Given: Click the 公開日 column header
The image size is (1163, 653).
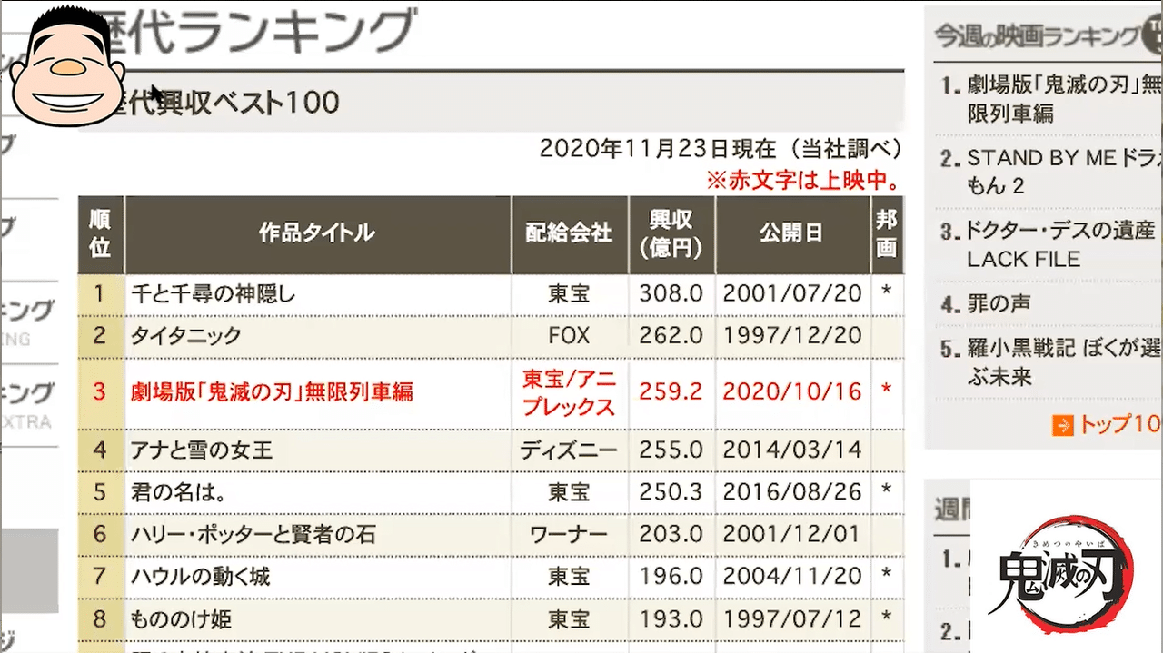Looking at the screenshot, I should point(790,233).
